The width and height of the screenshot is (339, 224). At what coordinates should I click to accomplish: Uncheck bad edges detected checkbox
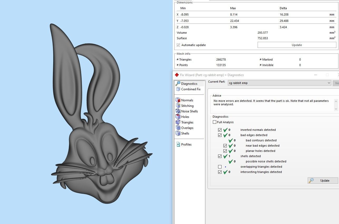coord(220,135)
